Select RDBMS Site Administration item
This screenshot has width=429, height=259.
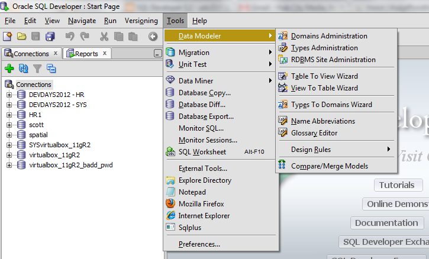(336, 59)
